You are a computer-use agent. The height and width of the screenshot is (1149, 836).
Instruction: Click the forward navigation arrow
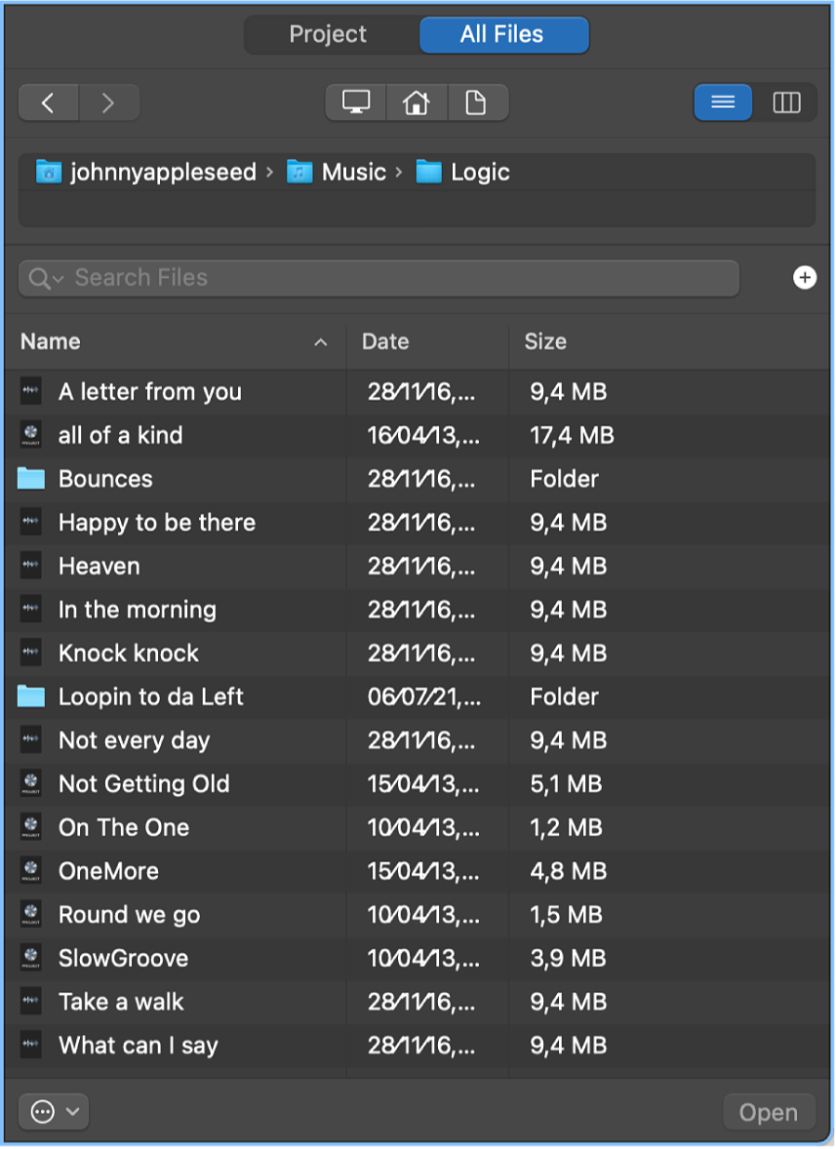pos(108,102)
